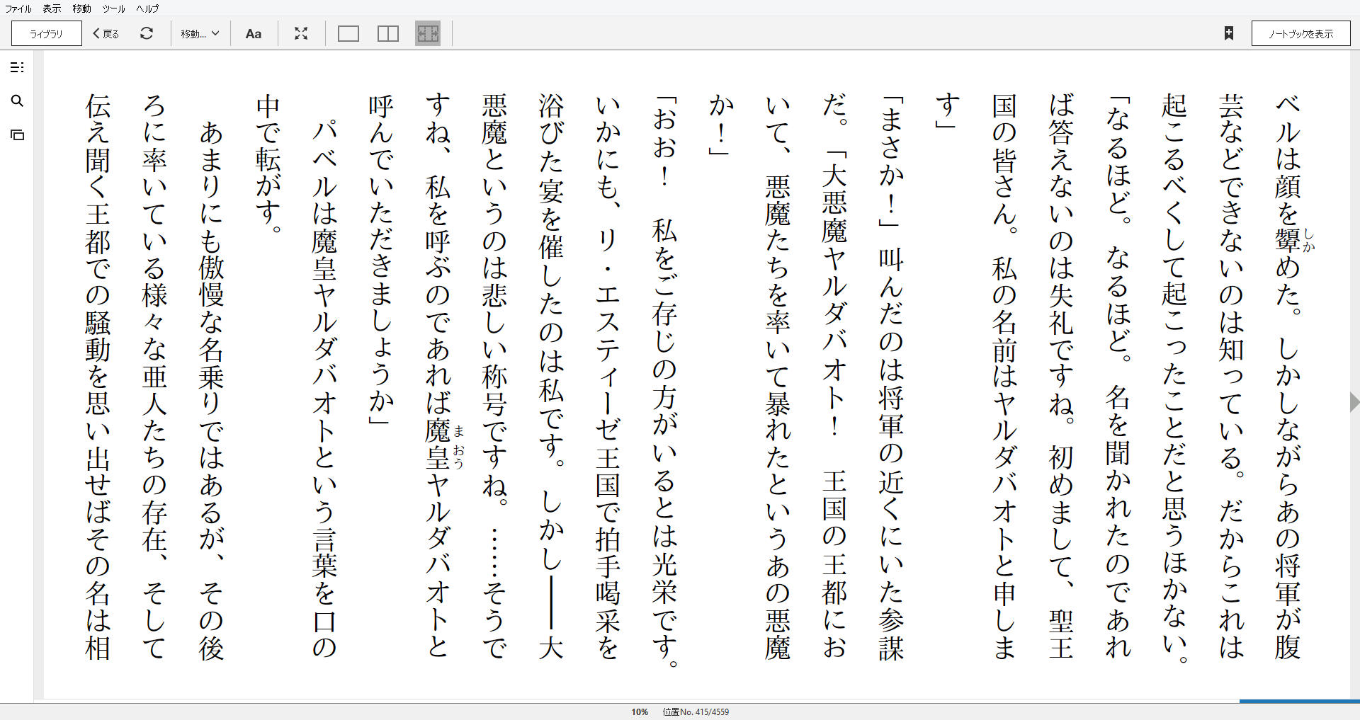
Task: Enter full screen mode icon
Action: point(301,33)
